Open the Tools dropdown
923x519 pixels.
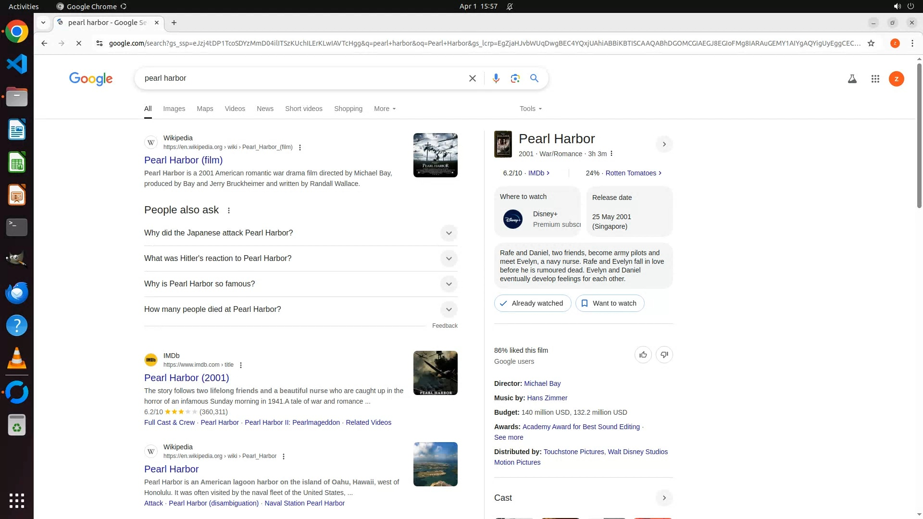[x=530, y=109]
